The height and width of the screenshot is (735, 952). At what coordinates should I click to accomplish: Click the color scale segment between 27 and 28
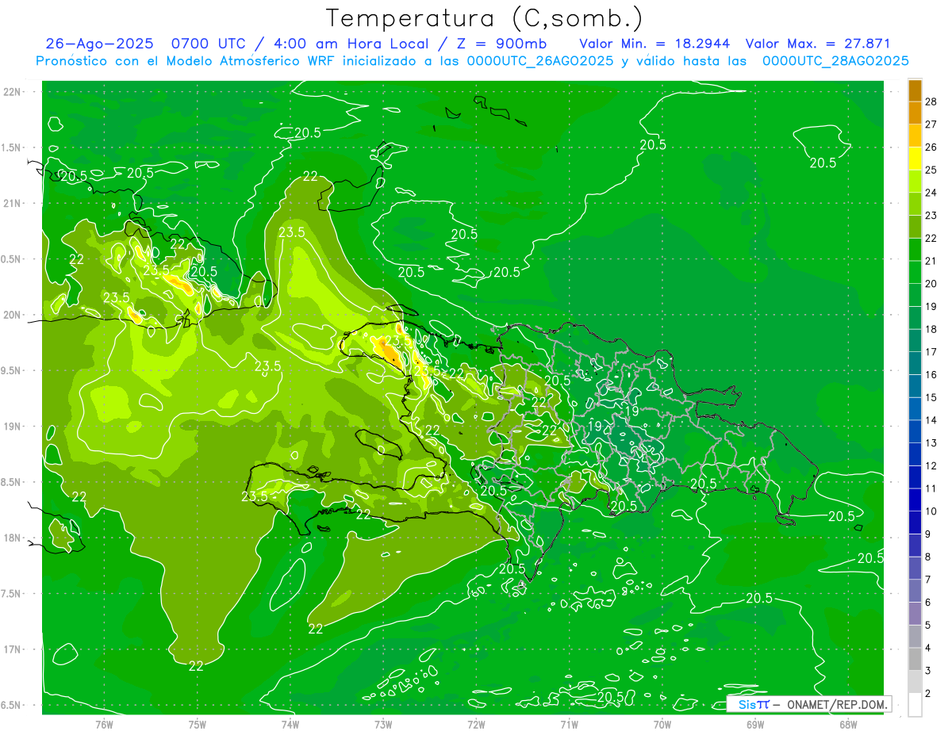tap(915, 113)
